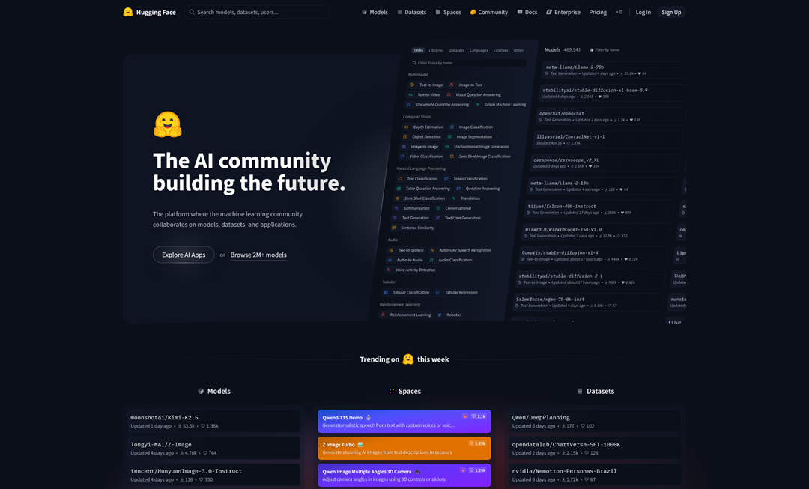Select the Text-to-Speech task under Audio
The height and width of the screenshot is (489, 809).
410,249
